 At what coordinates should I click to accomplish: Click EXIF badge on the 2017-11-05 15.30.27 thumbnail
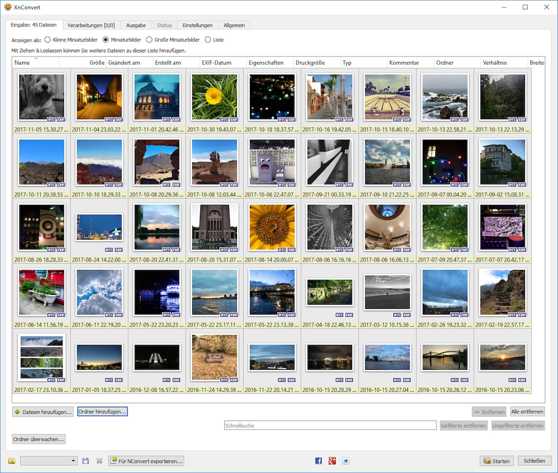tap(61, 120)
